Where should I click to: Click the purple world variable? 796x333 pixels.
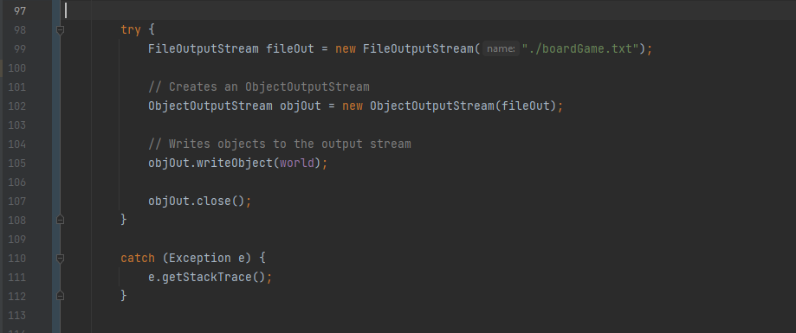[x=297, y=163]
